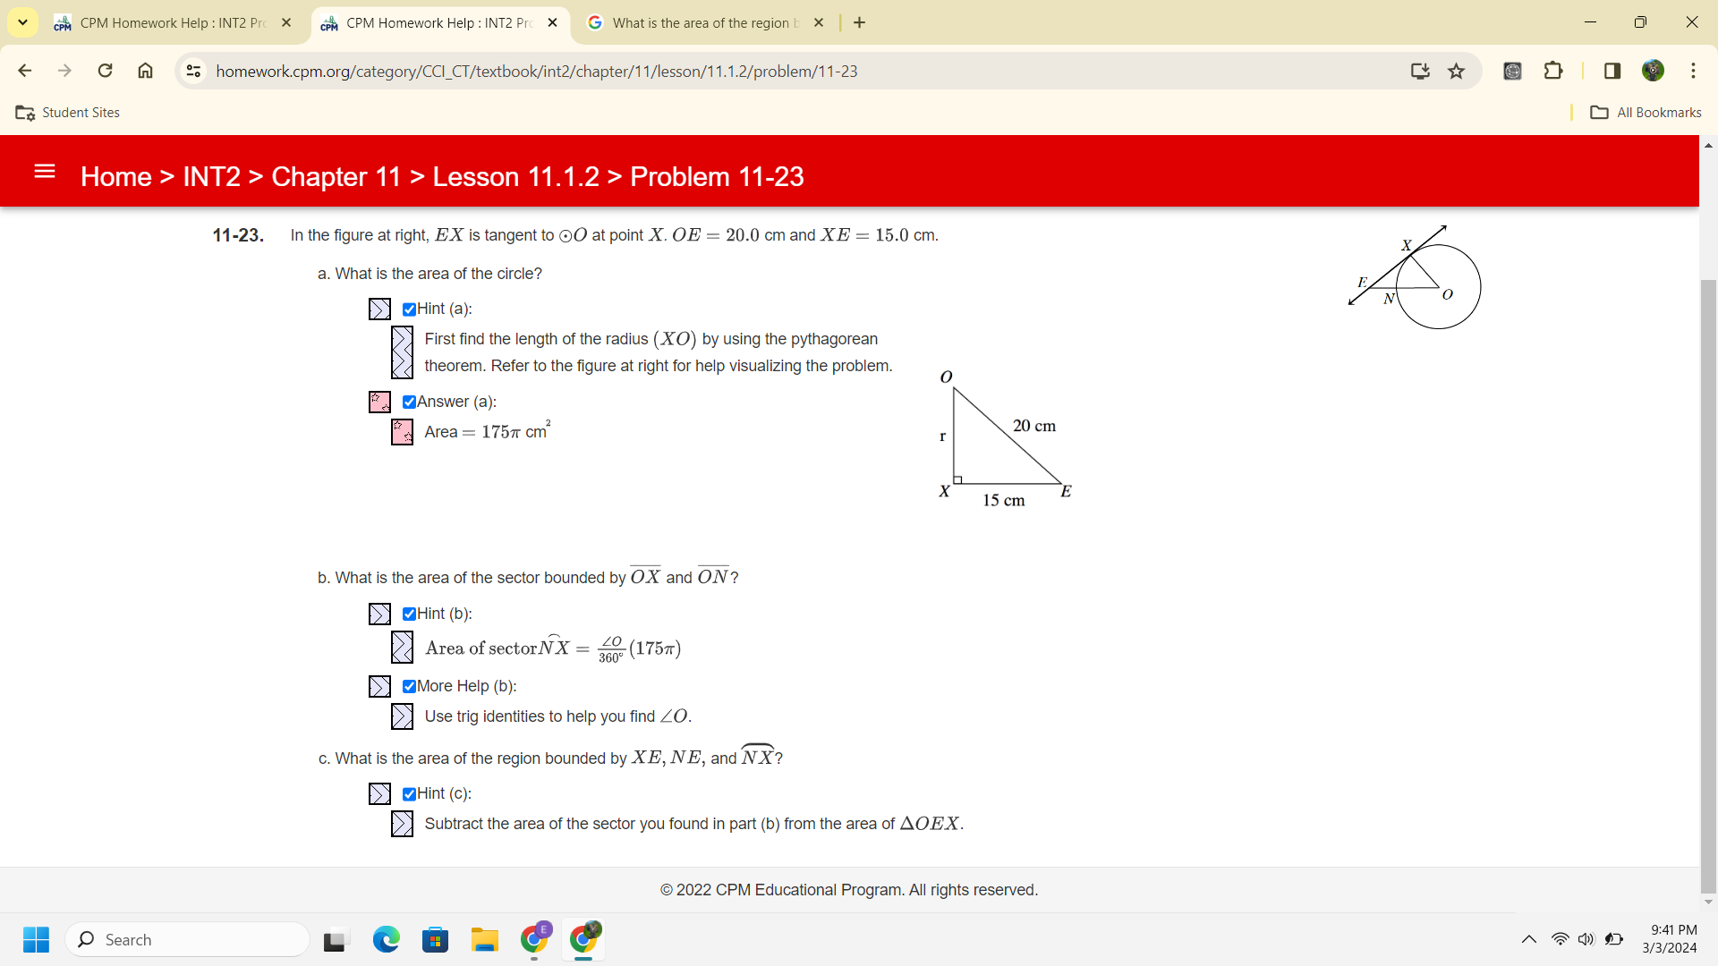Open the Chrome three-dot menu

1693,71
